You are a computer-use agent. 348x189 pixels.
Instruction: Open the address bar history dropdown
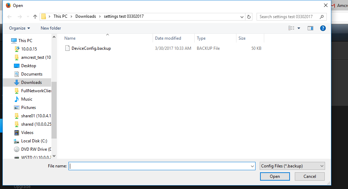[242, 17]
